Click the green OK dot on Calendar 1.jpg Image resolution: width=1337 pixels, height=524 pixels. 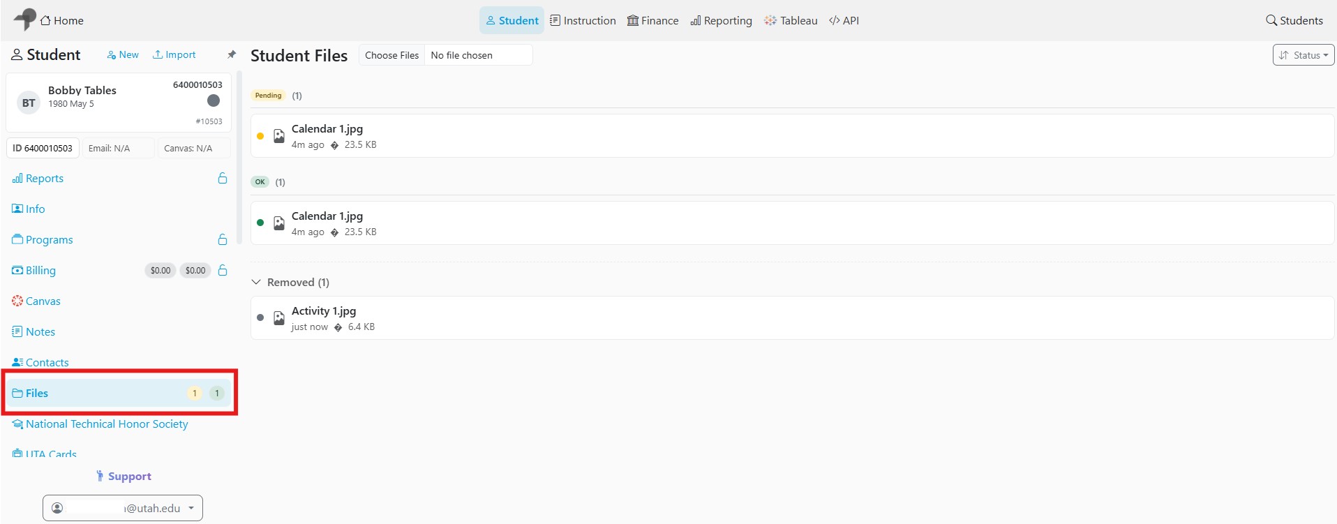coord(260,223)
